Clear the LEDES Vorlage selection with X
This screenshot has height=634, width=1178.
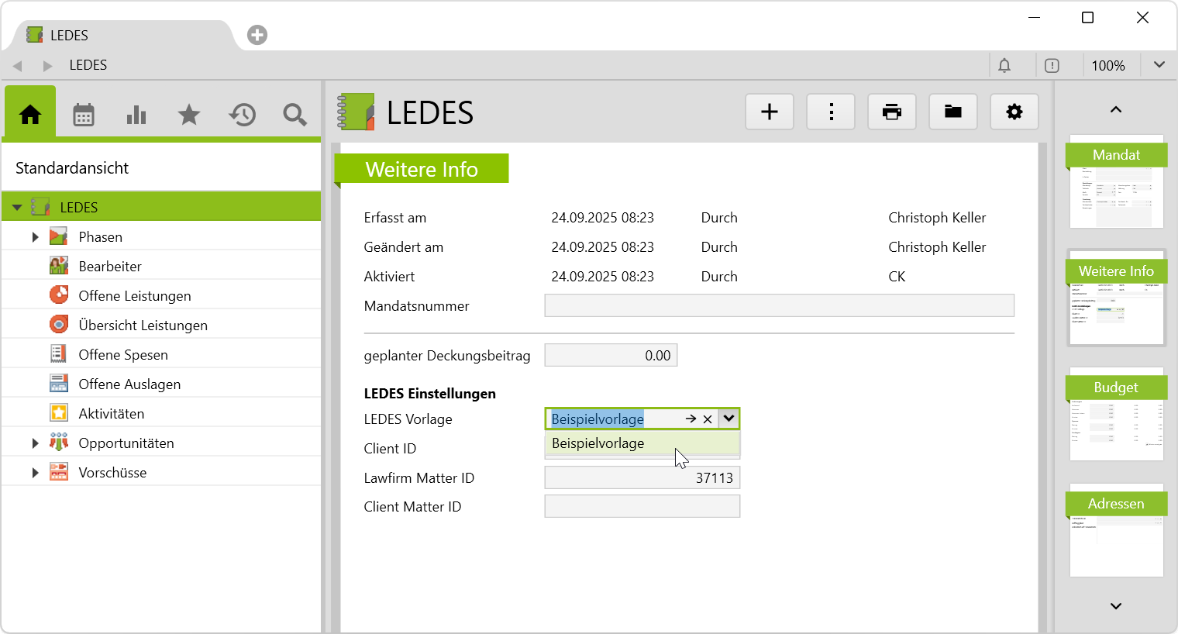pos(708,419)
